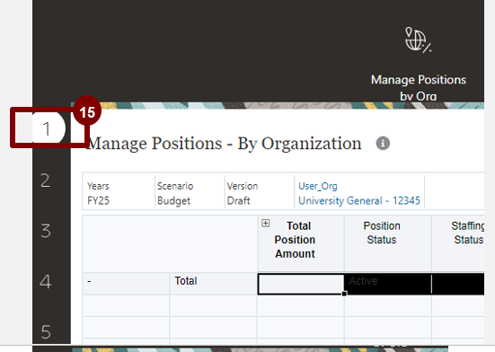Click the Total row header

[214, 284]
